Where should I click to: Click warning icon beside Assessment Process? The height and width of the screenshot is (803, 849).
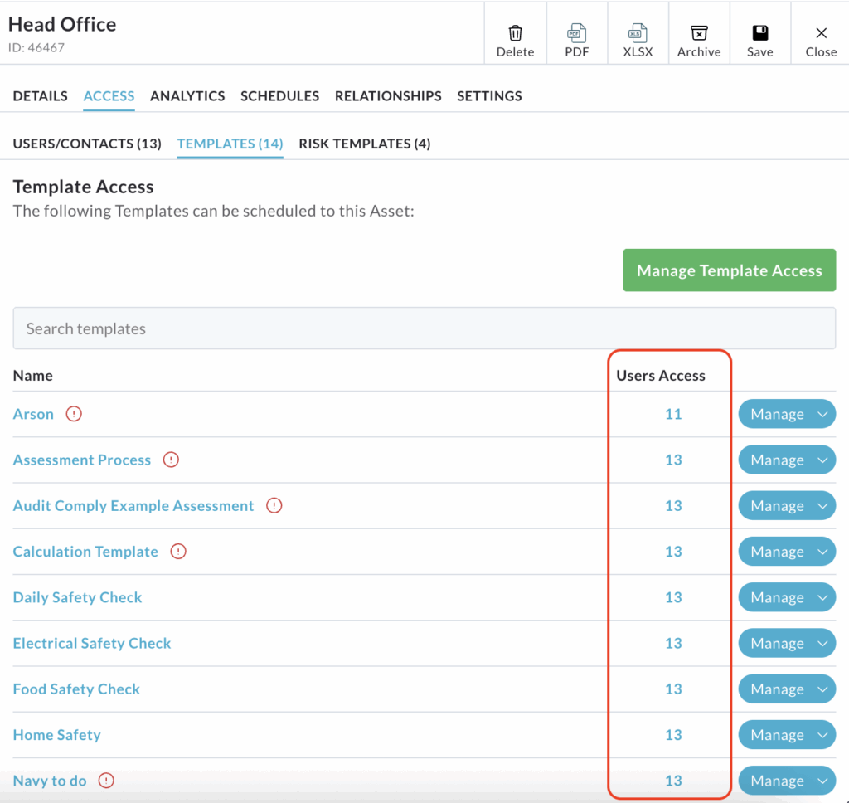(171, 460)
